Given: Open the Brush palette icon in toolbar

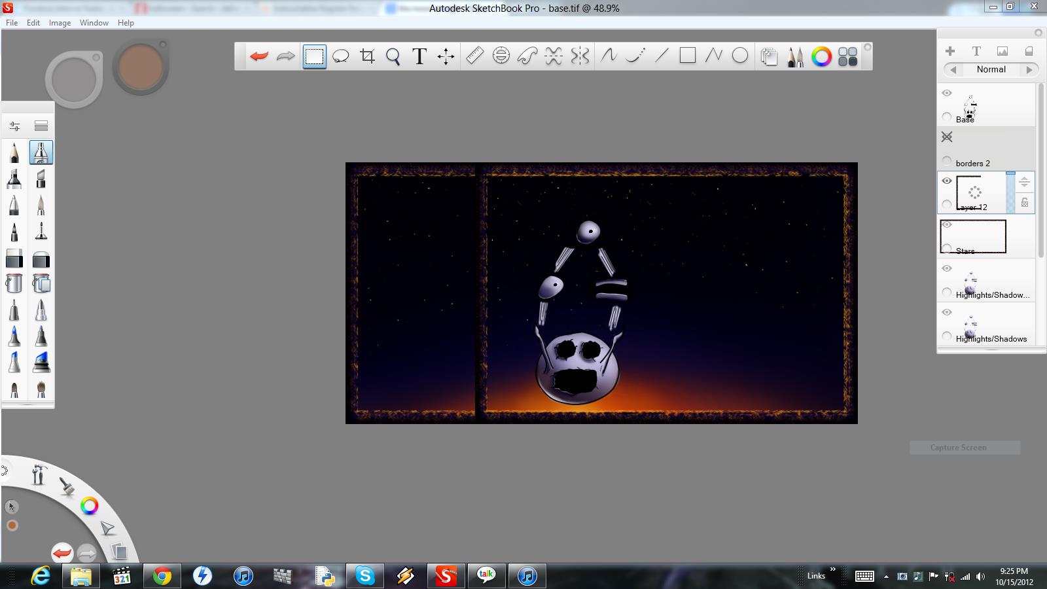Looking at the screenshot, I should click(x=796, y=57).
